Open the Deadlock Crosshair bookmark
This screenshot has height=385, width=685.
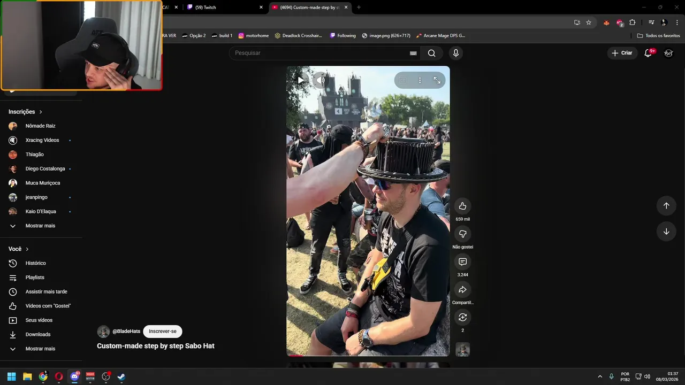coord(299,36)
